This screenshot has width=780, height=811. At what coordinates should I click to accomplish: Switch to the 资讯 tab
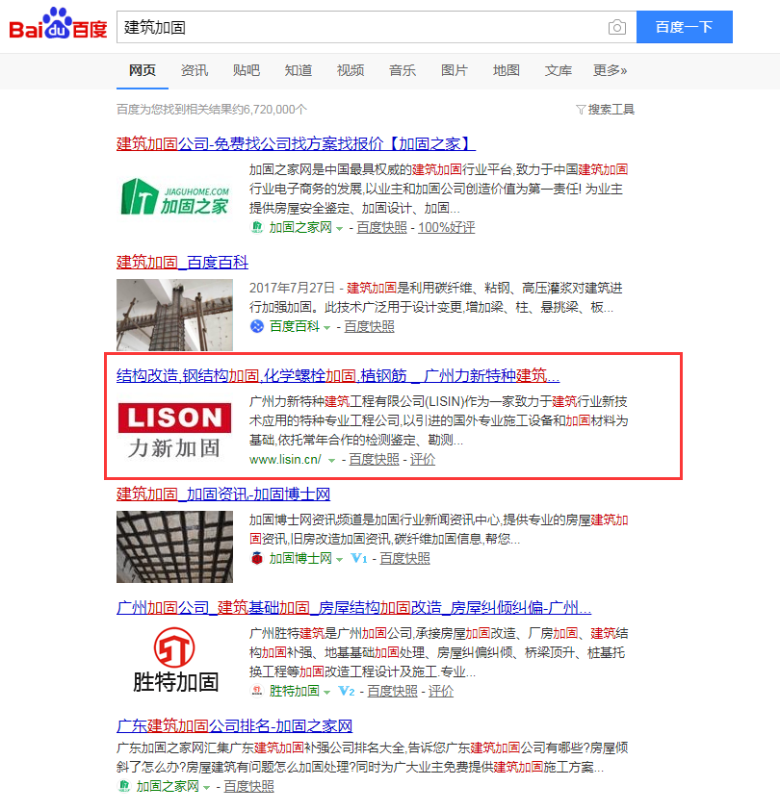[x=195, y=70]
